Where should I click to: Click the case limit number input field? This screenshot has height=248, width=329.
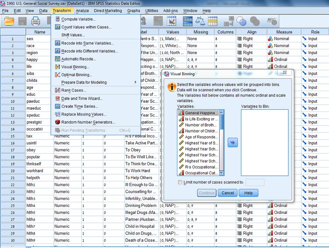255,182
